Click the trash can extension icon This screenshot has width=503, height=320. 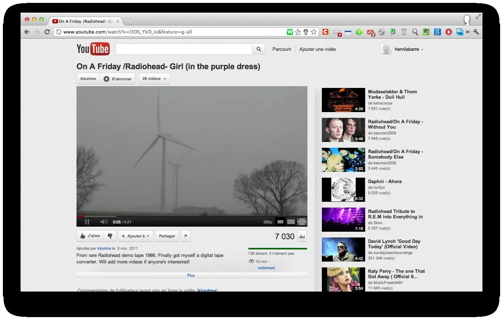pos(404,32)
